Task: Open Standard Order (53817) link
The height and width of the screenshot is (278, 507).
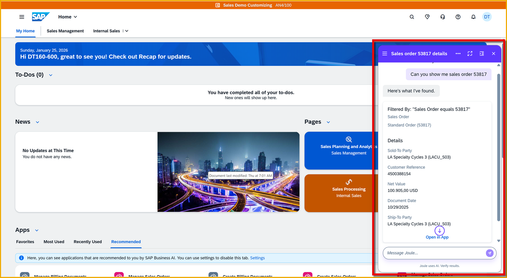Action: [x=409, y=125]
